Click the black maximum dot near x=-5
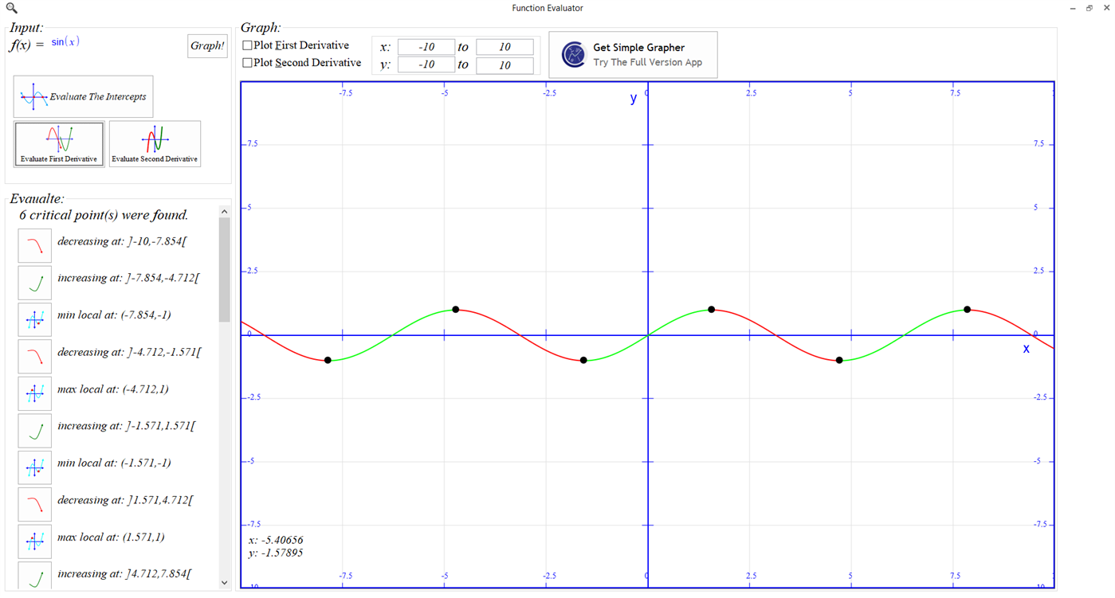Image resolution: width=1115 pixels, height=598 pixels. point(455,309)
